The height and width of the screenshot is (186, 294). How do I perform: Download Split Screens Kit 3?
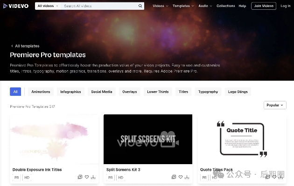click(x=187, y=177)
